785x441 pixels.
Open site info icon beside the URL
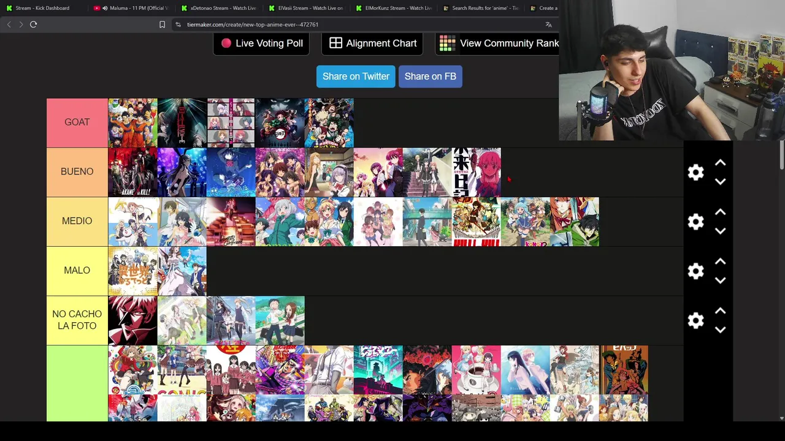pyautogui.click(x=178, y=24)
